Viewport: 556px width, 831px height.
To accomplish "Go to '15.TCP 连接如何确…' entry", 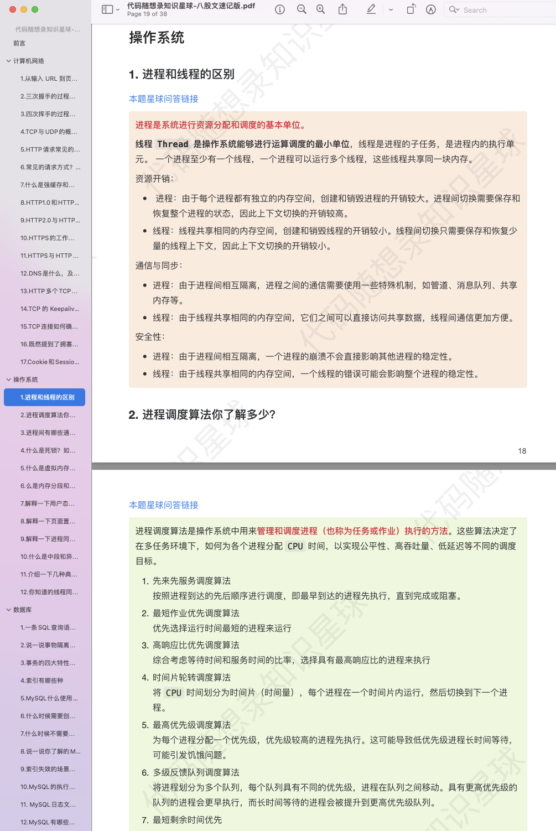I will click(x=49, y=326).
